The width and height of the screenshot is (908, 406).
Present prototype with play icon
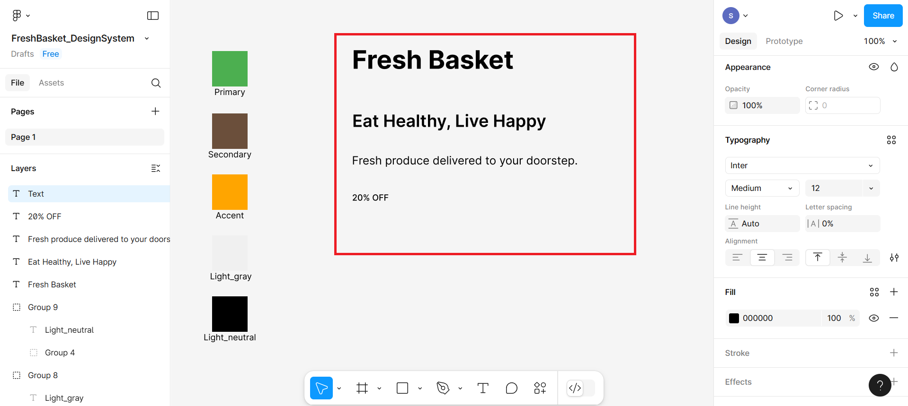coord(838,16)
